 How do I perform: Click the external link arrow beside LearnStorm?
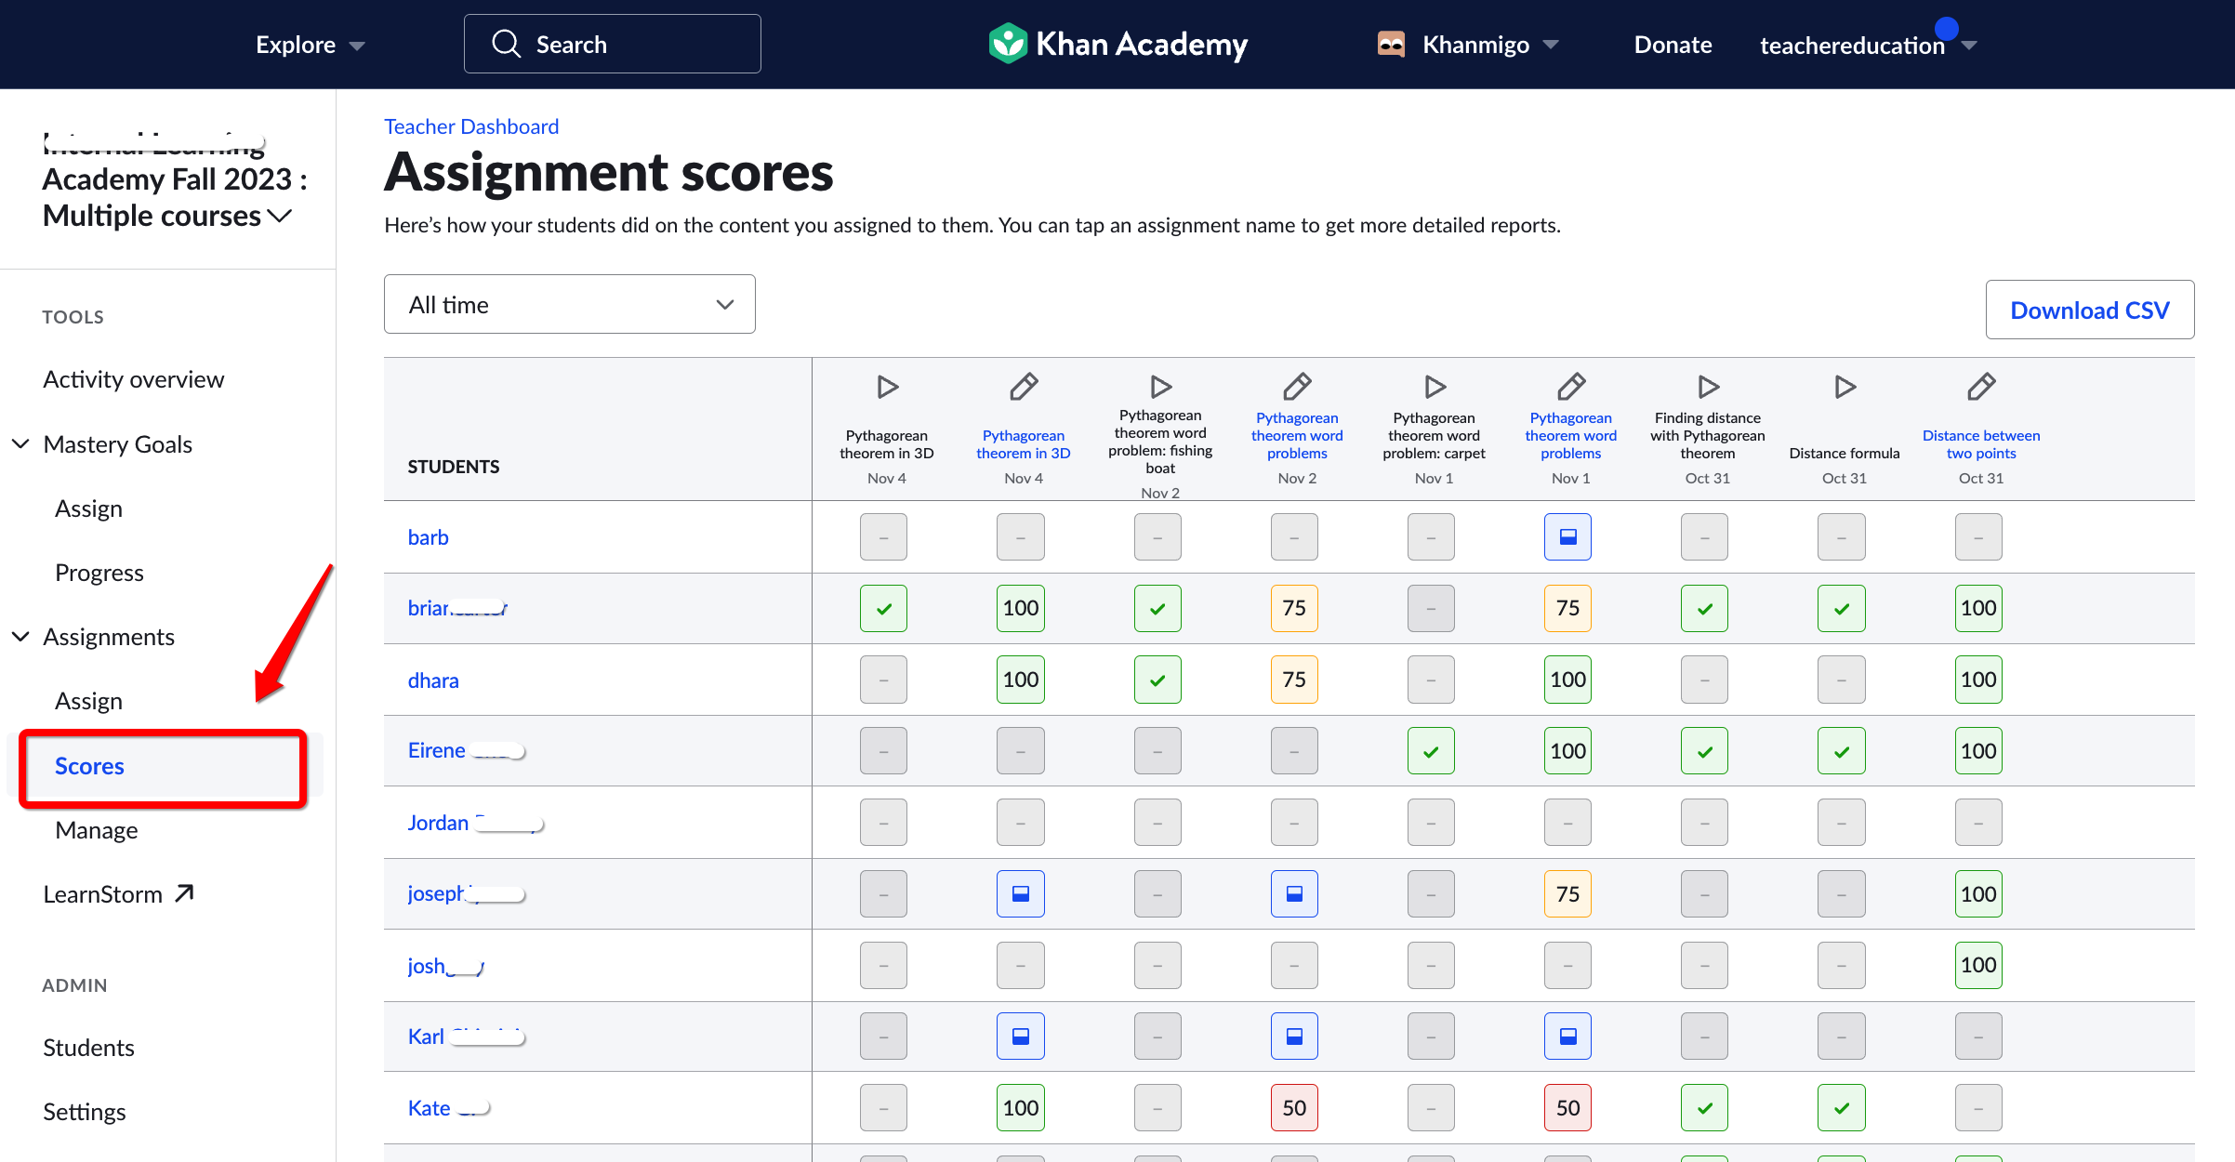(x=184, y=891)
